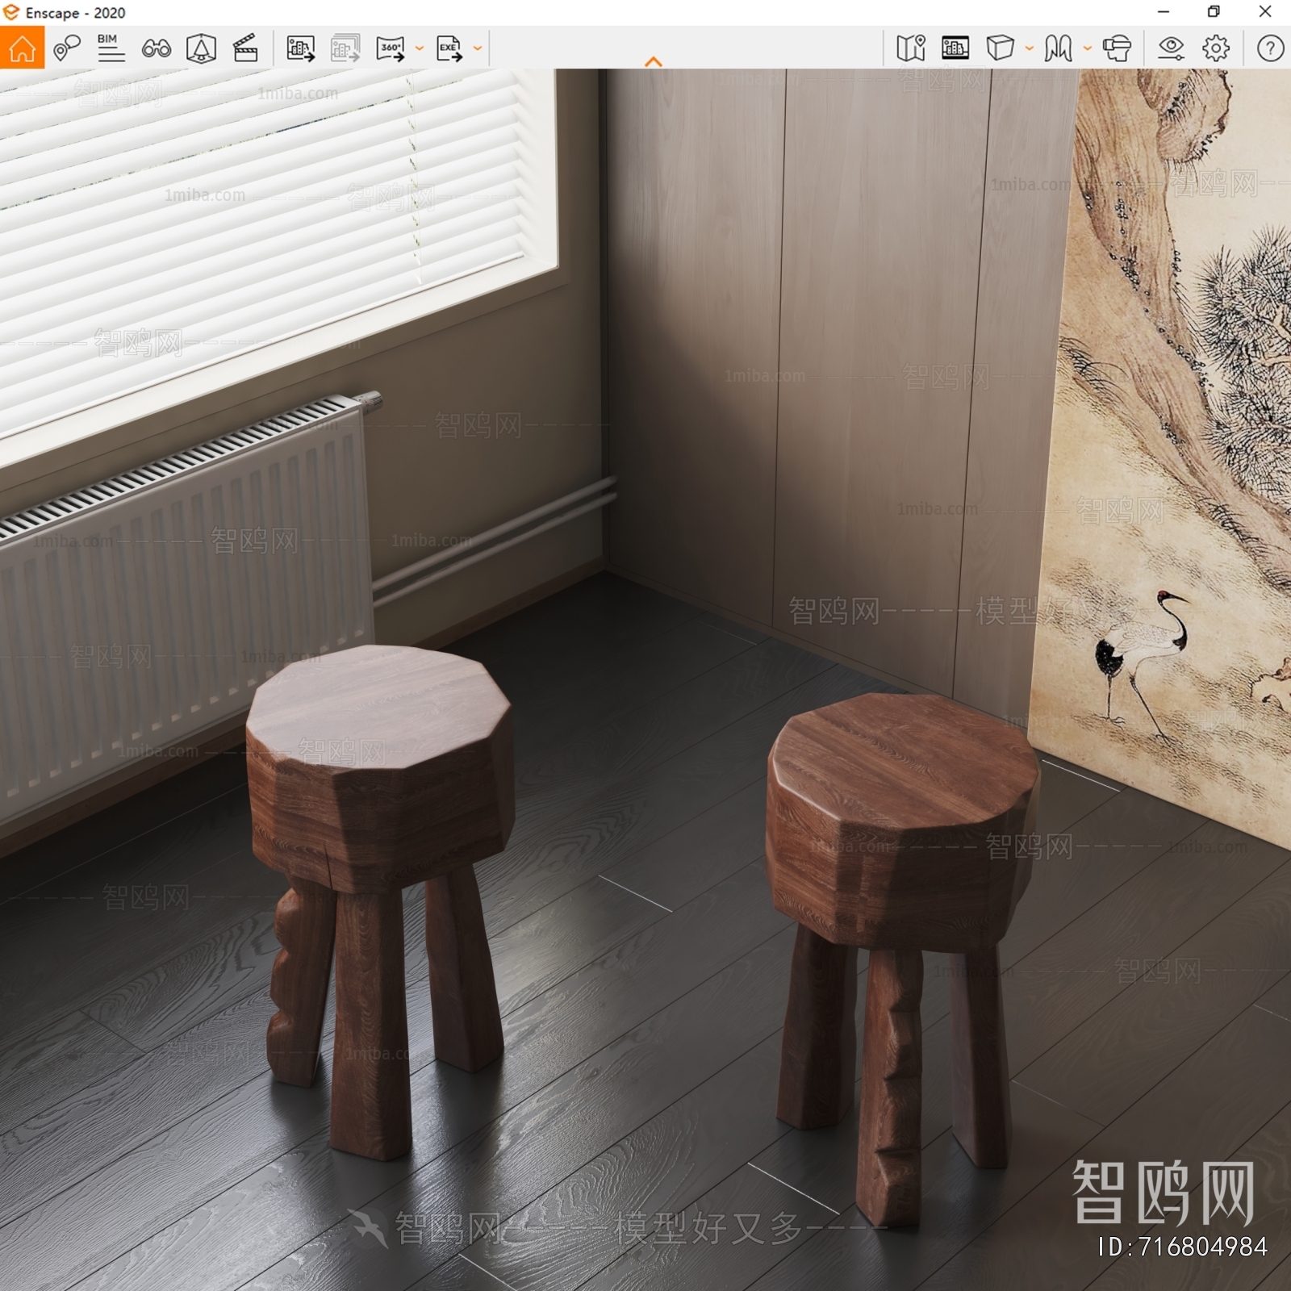Expand the 360 panorama dropdown arrow
The height and width of the screenshot is (1291, 1291).
point(420,48)
